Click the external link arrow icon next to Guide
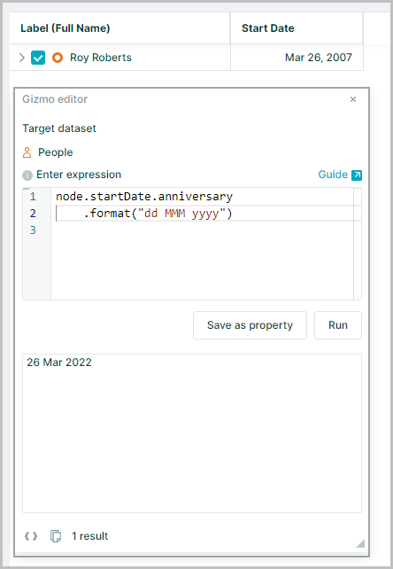 357,175
